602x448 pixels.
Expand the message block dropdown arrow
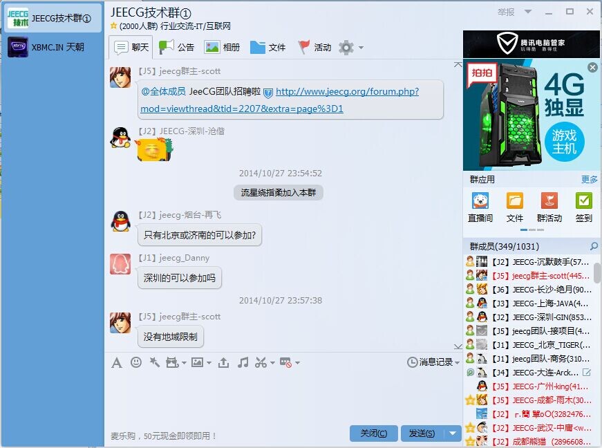point(297,362)
